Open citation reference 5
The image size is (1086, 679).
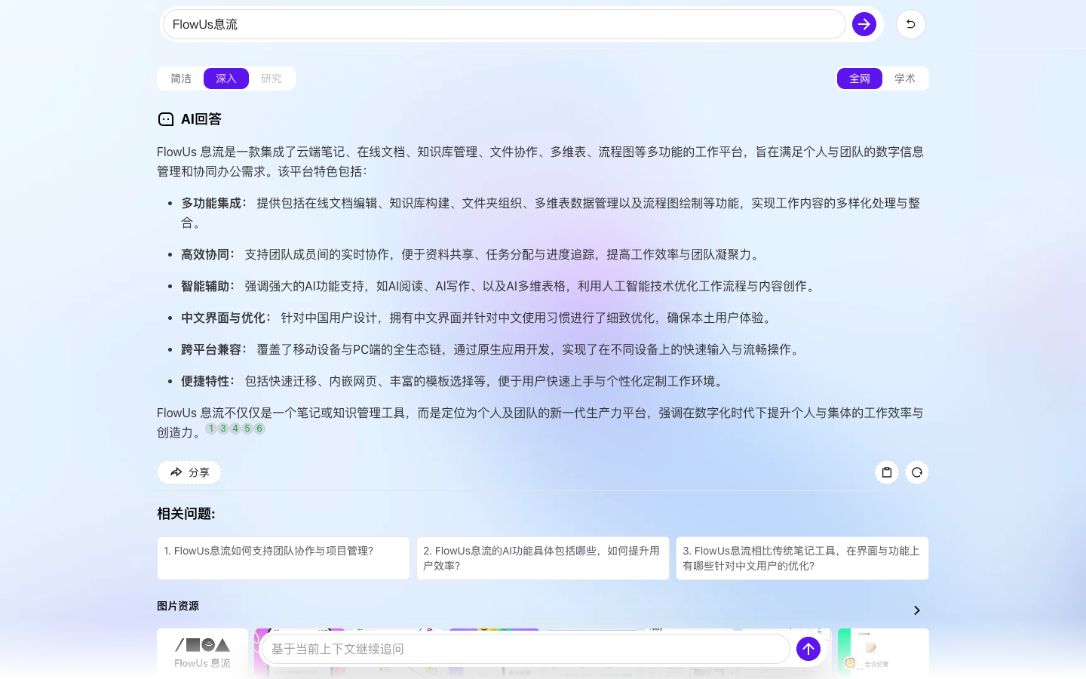point(247,429)
